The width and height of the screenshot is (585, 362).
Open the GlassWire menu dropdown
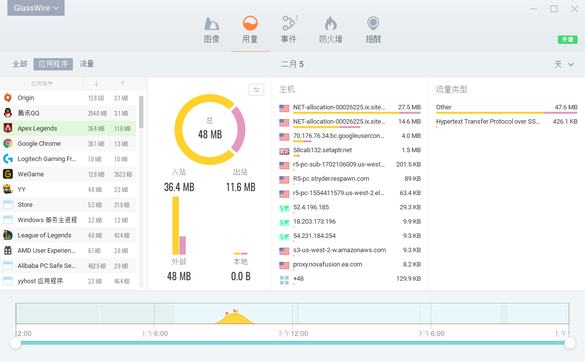point(36,8)
